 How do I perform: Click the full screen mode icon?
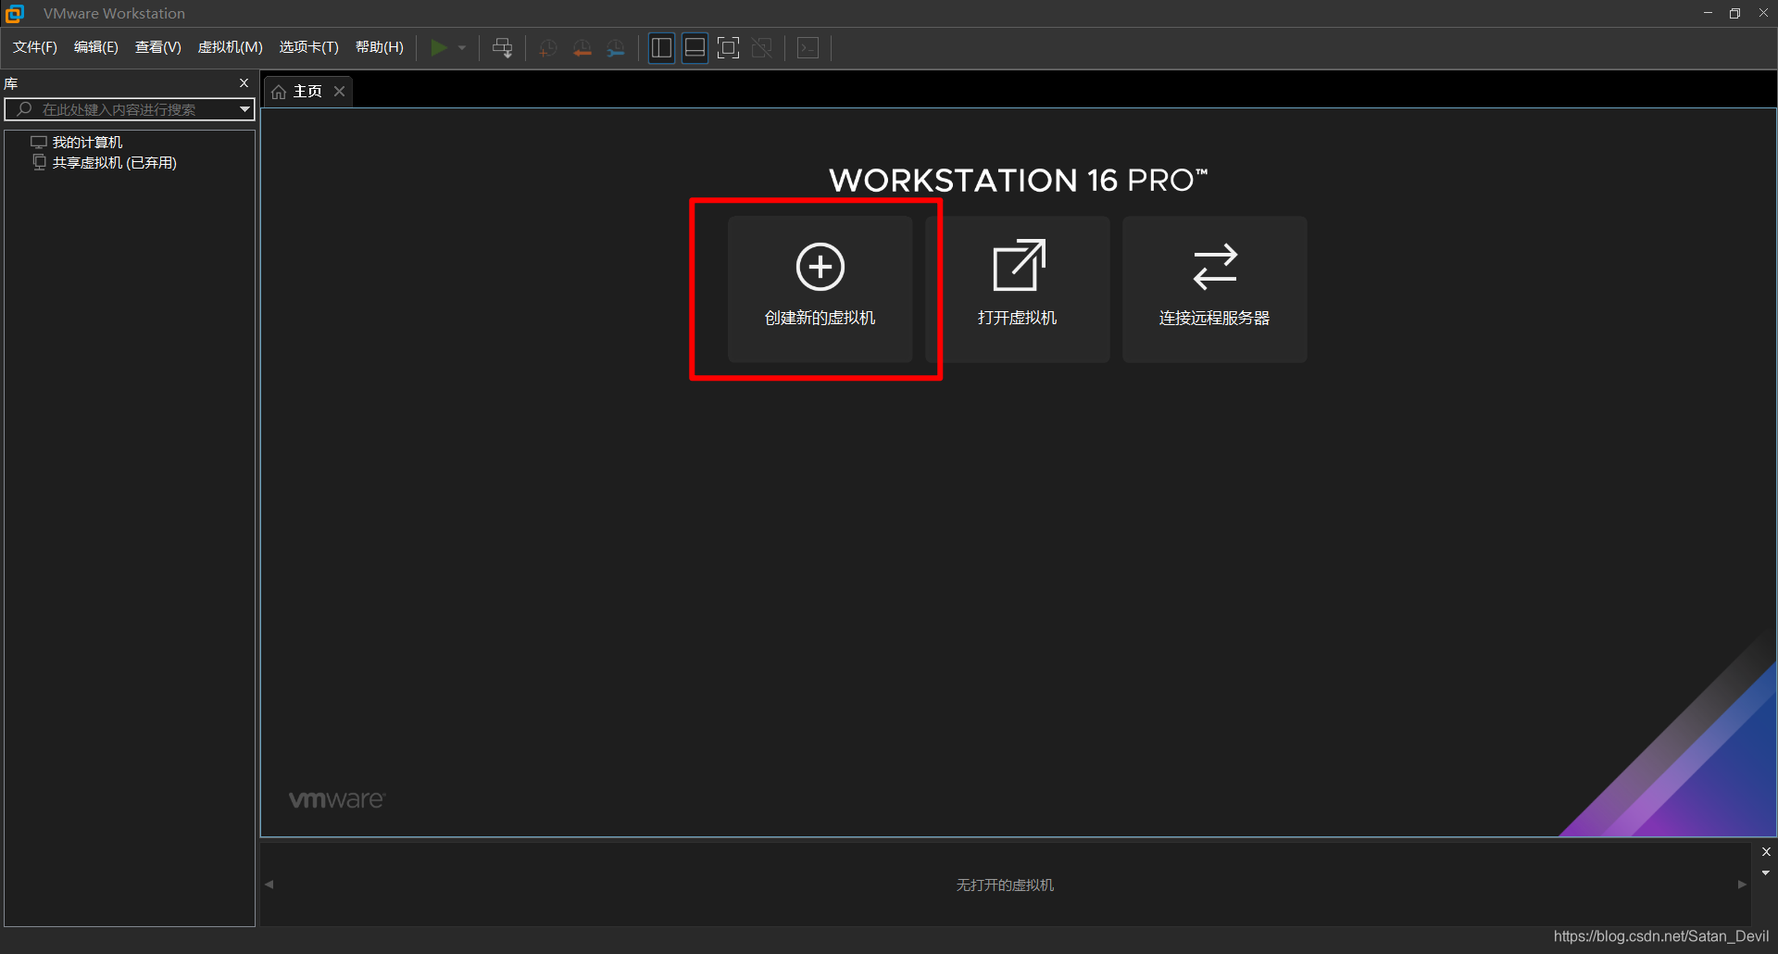729,48
